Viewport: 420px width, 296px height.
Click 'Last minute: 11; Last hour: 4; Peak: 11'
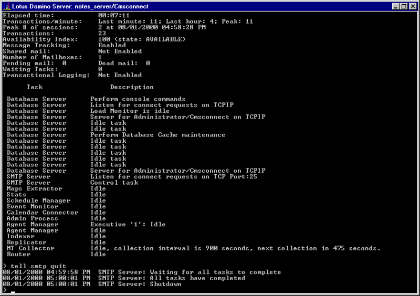tap(175, 21)
